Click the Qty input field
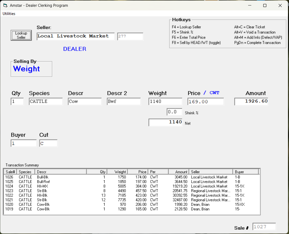 tap(17, 101)
